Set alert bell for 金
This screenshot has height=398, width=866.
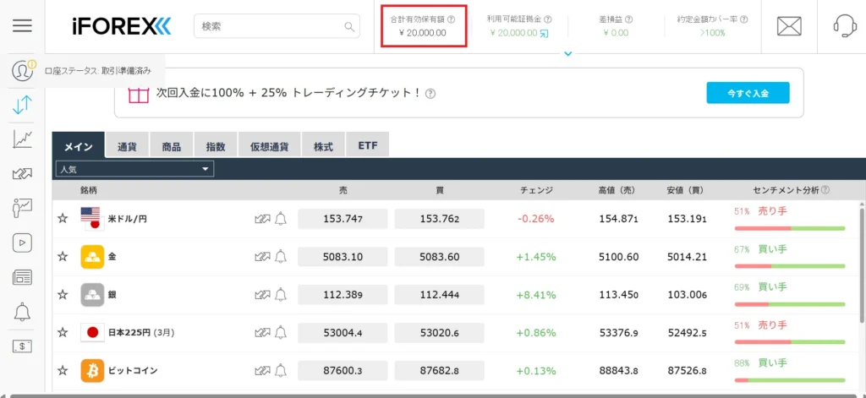pos(281,257)
